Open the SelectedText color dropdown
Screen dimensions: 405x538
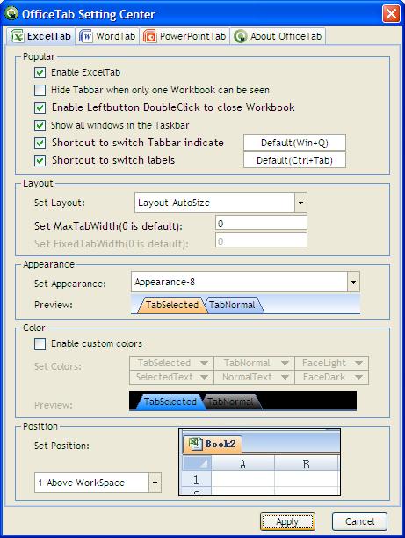(x=171, y=377)
